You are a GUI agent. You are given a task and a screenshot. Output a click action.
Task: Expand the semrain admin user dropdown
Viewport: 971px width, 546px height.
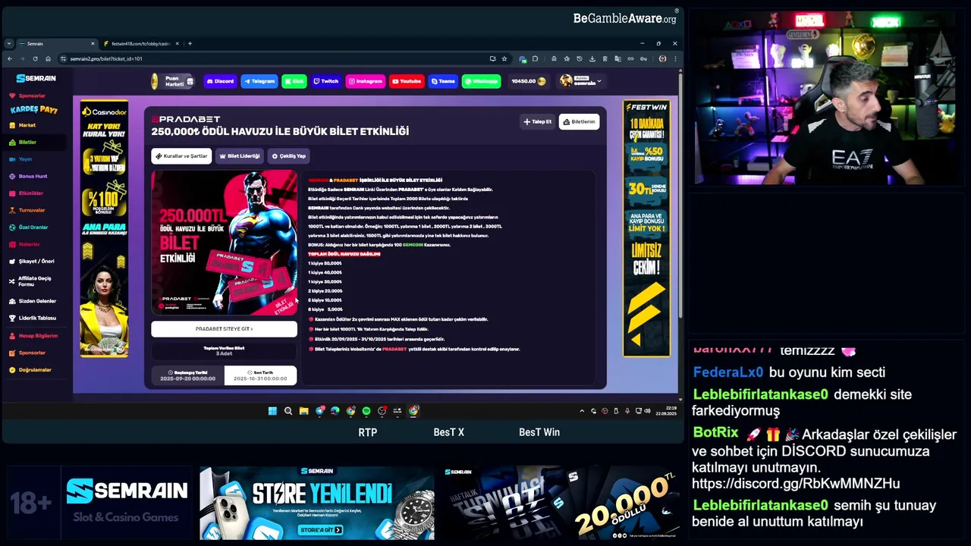(580, 81)
